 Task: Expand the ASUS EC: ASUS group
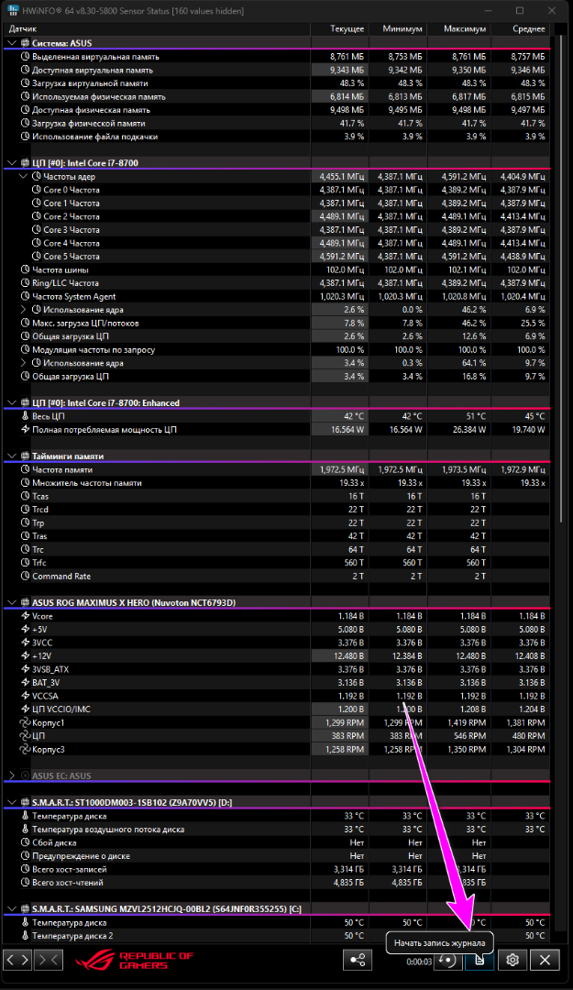pos(11,775)
